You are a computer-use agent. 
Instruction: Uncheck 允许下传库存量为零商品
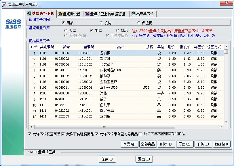click(x=97, y=134)
